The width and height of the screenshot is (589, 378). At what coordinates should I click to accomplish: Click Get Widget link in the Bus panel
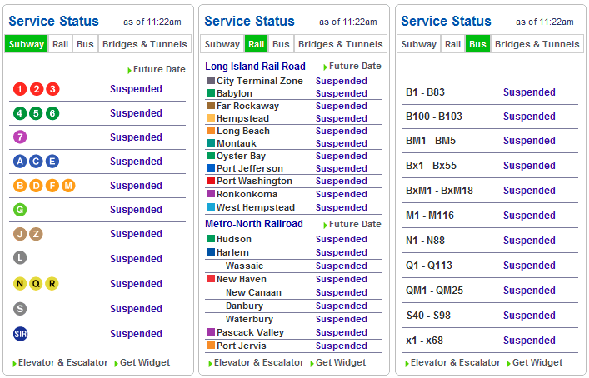click(x=536, y=363)
